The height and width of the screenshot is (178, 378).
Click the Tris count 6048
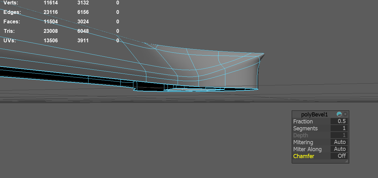click(x=83, y=31)
